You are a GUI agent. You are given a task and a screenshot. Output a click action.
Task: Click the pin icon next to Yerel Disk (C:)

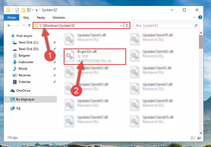[55, 42]
